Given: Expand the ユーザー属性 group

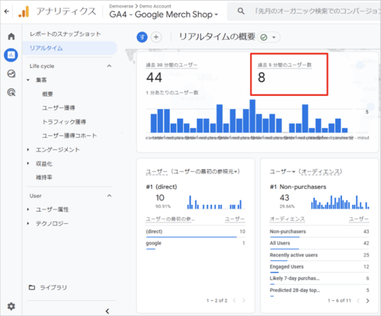Looking at the screenshot, I should point(28,209).
